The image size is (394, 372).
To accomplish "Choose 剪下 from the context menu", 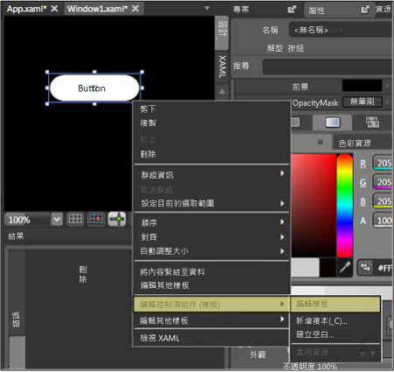I will coord(148,109).
